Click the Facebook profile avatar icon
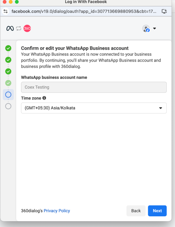 coord(146,28)
